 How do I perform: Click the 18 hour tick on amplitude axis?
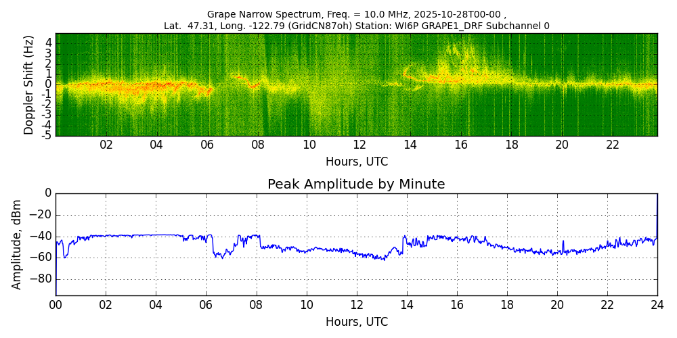click(506, 305)
